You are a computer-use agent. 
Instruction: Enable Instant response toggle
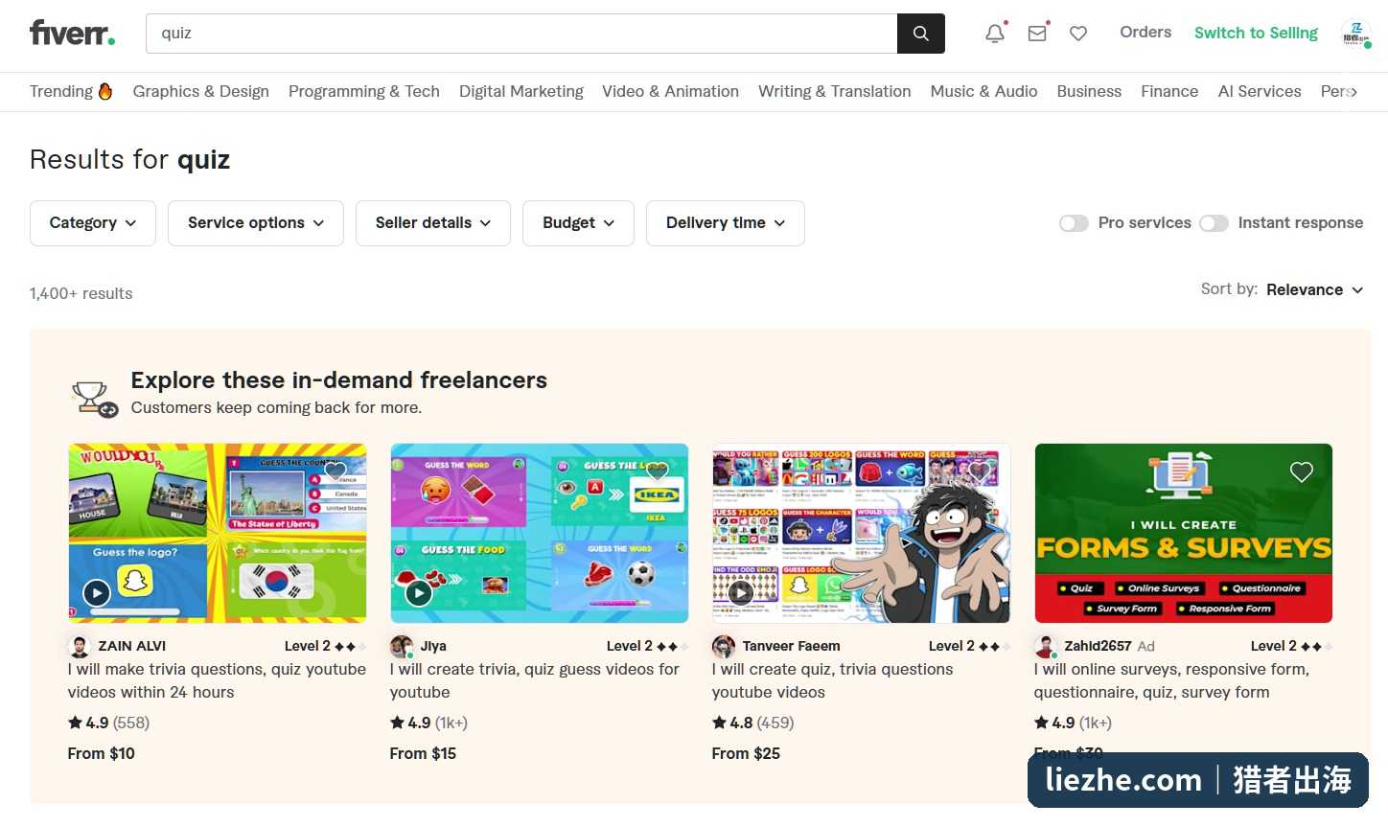[x=1214, y=223]
